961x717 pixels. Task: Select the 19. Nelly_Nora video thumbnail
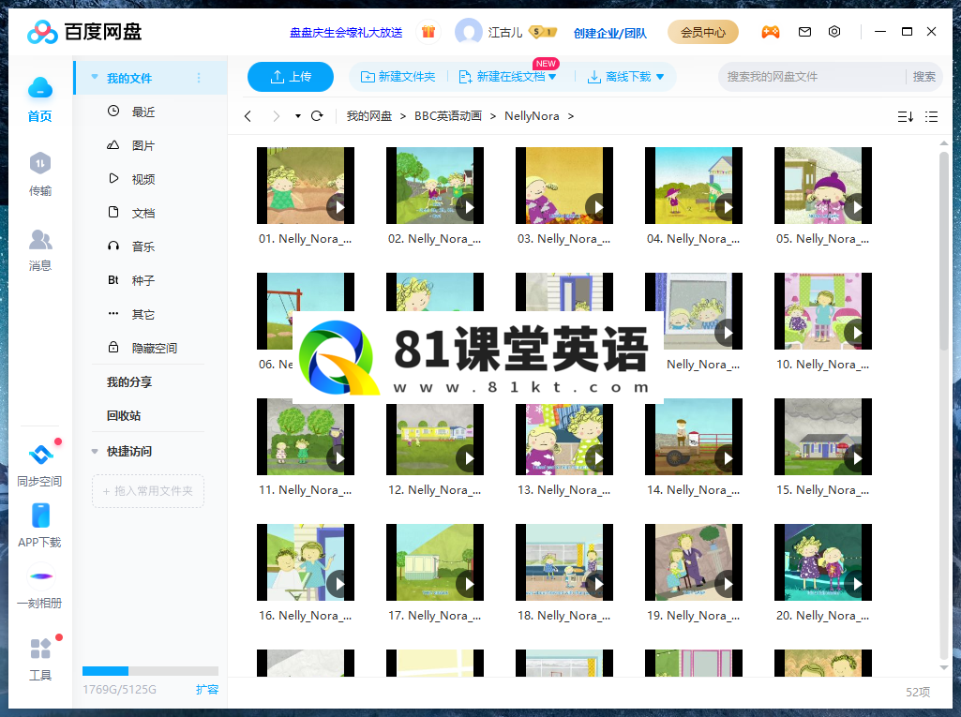tap(693, 562)
